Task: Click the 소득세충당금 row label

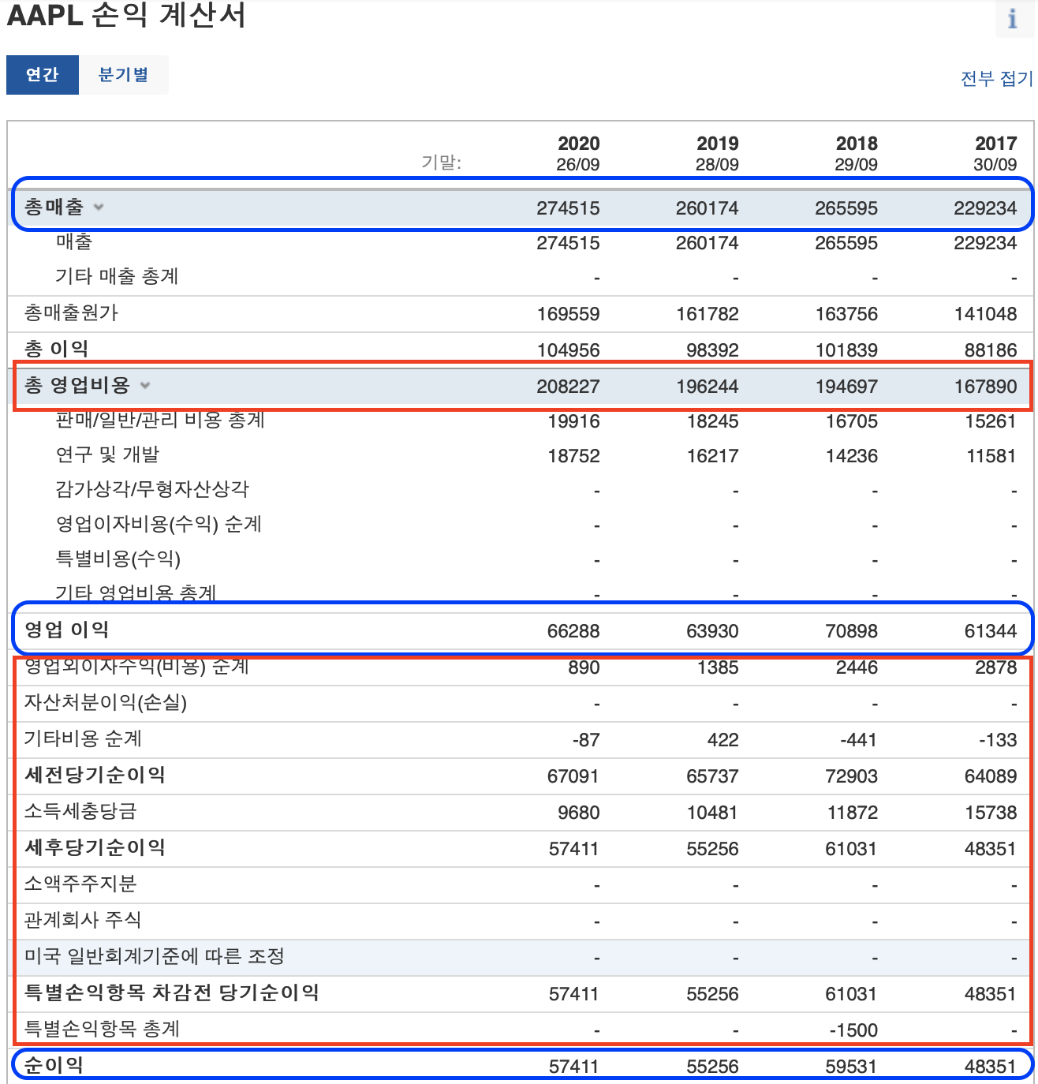Action: click(80, 811)
